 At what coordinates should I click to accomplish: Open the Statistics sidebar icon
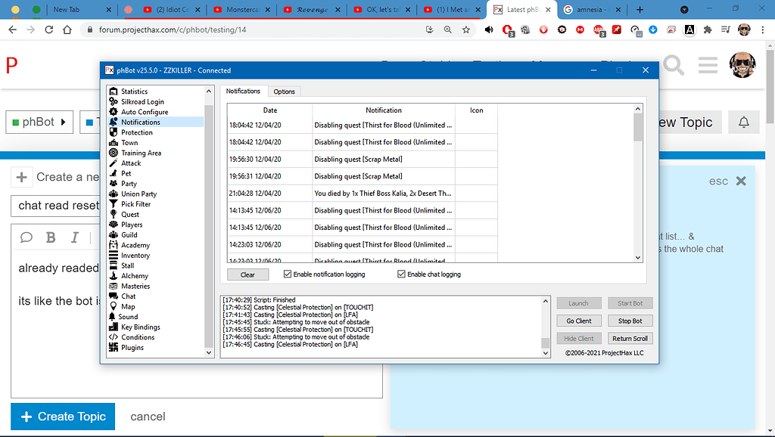point(114,91)
